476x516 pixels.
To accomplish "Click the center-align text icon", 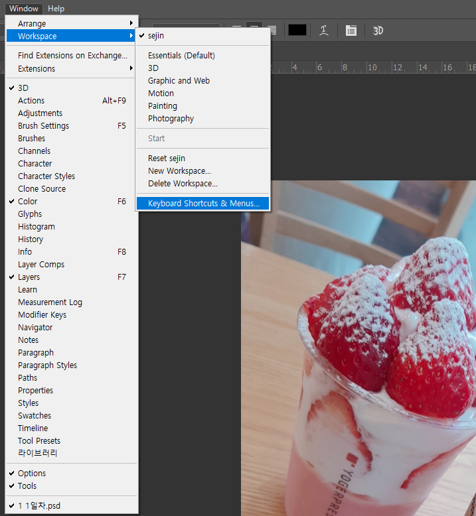I will 254,25.
